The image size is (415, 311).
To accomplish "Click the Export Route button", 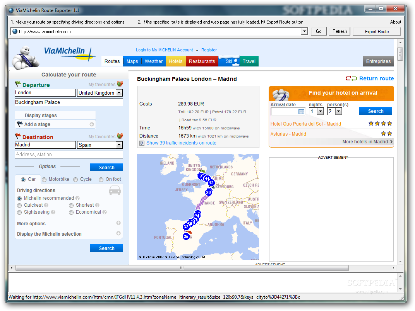I will 377,31.
